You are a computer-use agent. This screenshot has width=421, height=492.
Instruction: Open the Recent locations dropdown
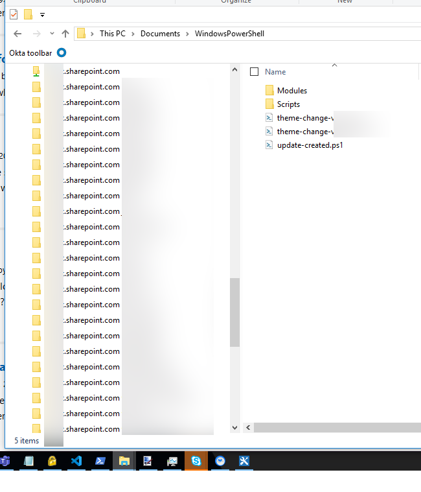pyautogui.click(x=52, y=34)
